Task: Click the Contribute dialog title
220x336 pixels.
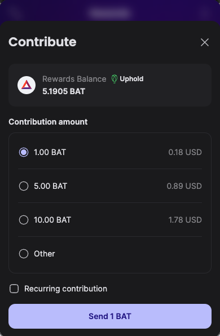Action: pos(42,42)
